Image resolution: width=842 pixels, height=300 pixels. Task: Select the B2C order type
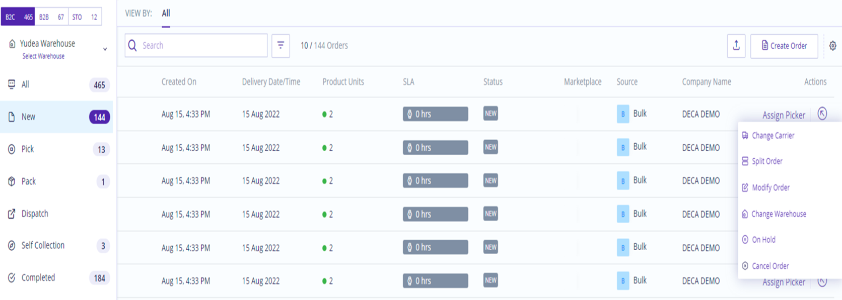(x=18, y=17)
